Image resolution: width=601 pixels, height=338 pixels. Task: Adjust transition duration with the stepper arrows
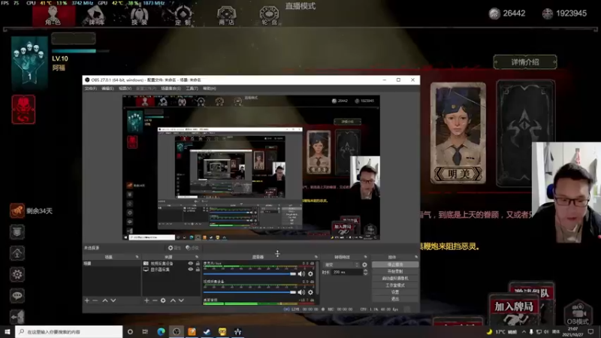(x=365, y=272)
